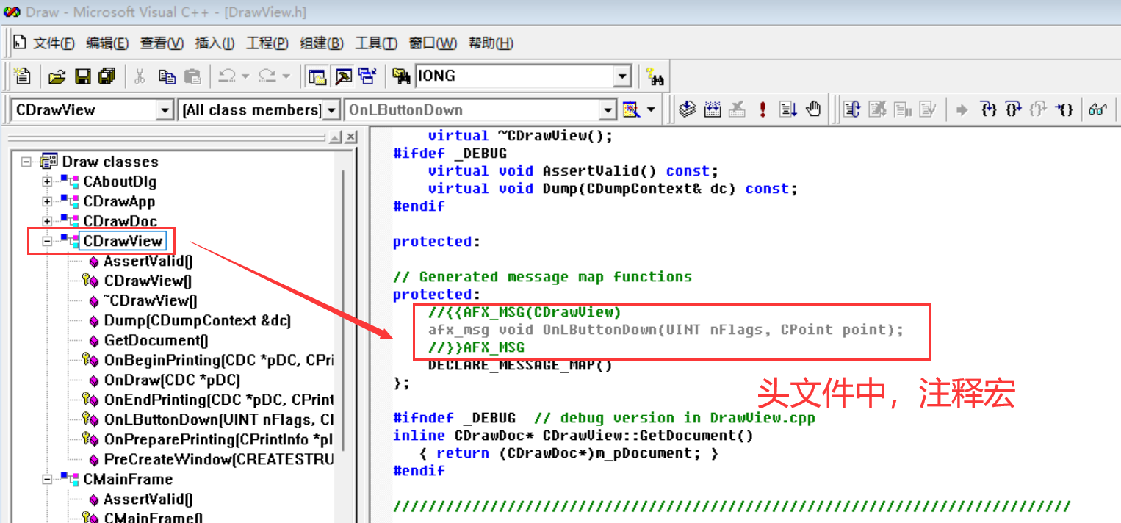
Task: Toggle the Workspace pane button
Action: pos(317,76)
